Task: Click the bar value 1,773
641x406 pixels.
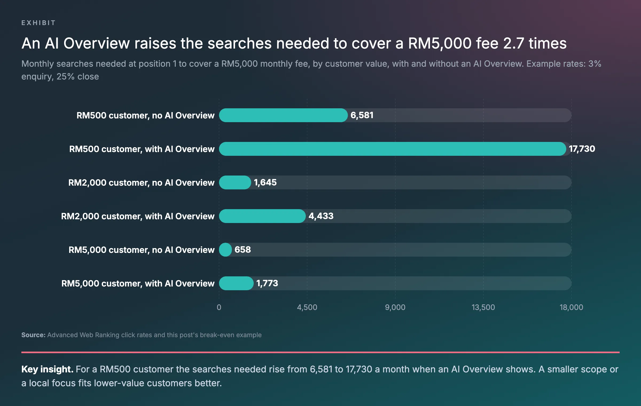Action: click(x=267, y=283)
